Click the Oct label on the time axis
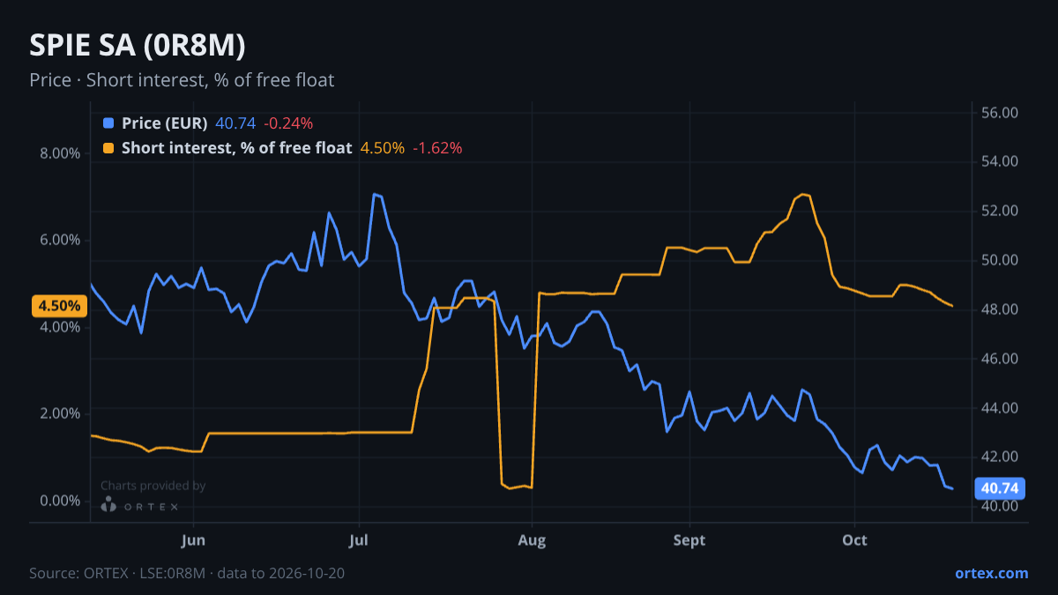 (854, 540)
